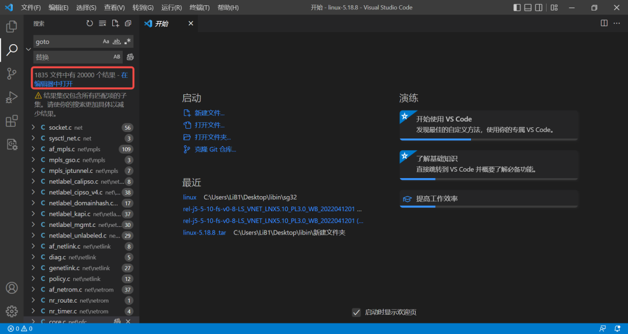Click the VS Code logo in title bar
628x334 pixels.
[9, 8]
